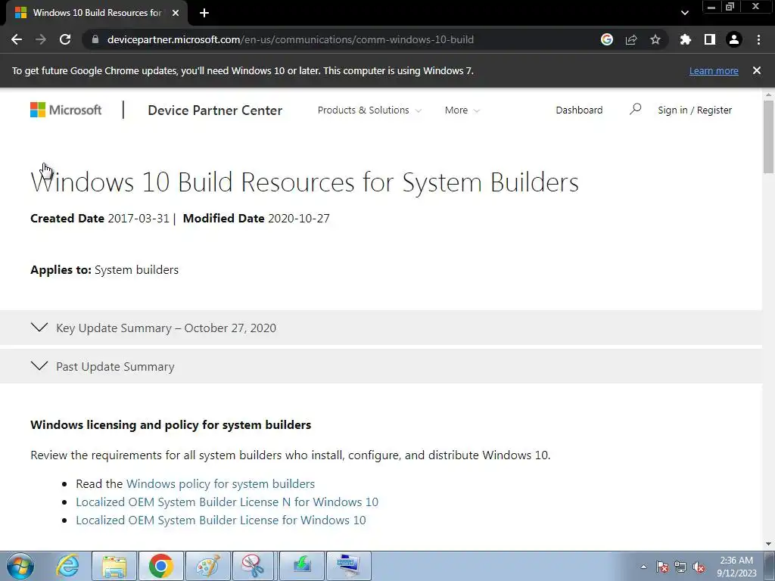
Task: Expand the More menu
Action: coord(462,110)
